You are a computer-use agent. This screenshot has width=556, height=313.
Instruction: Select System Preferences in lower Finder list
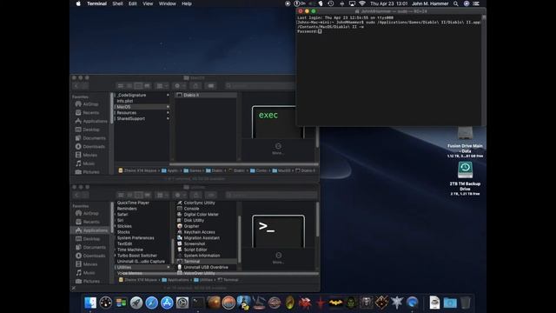tap(136, 237)
